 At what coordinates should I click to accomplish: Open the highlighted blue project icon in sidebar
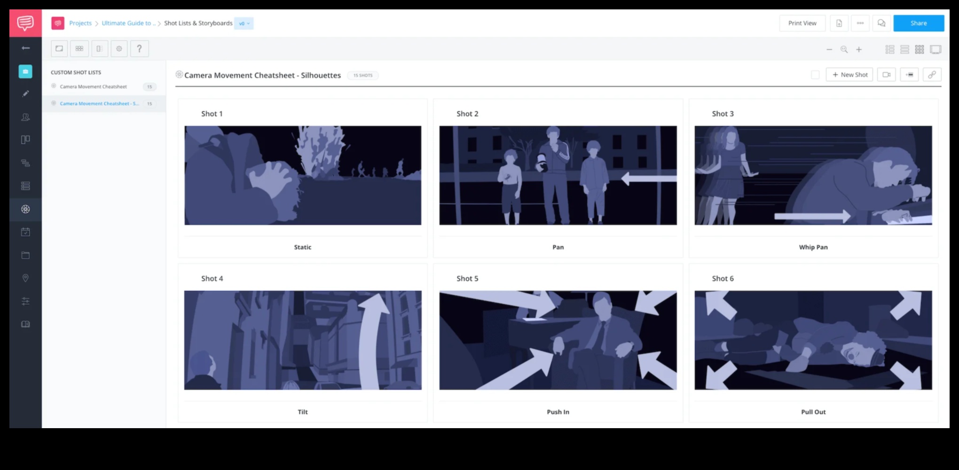[25, 71]
